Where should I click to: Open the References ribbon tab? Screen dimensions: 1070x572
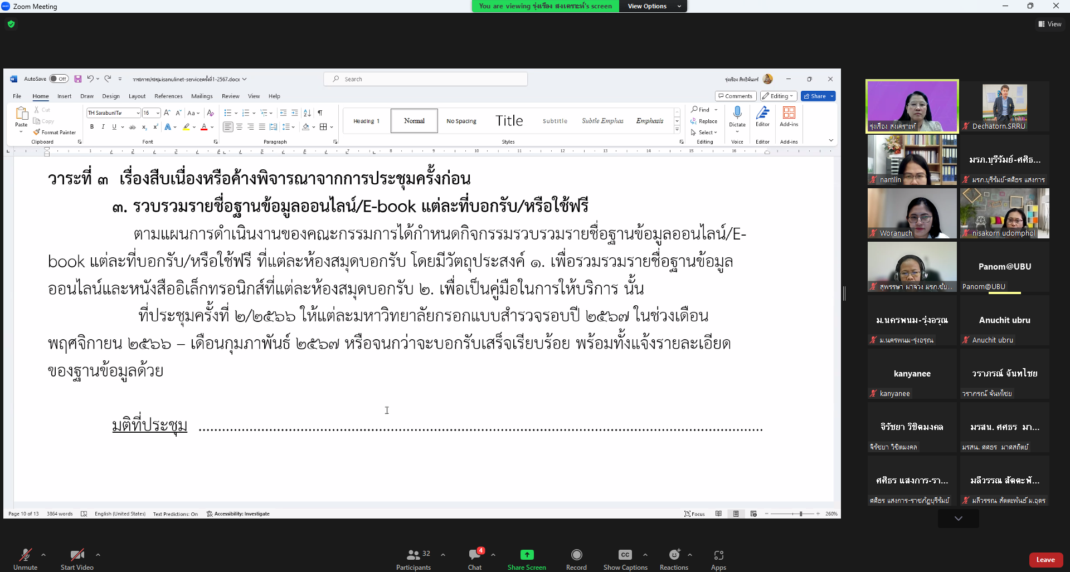click(x=168, y=96)
